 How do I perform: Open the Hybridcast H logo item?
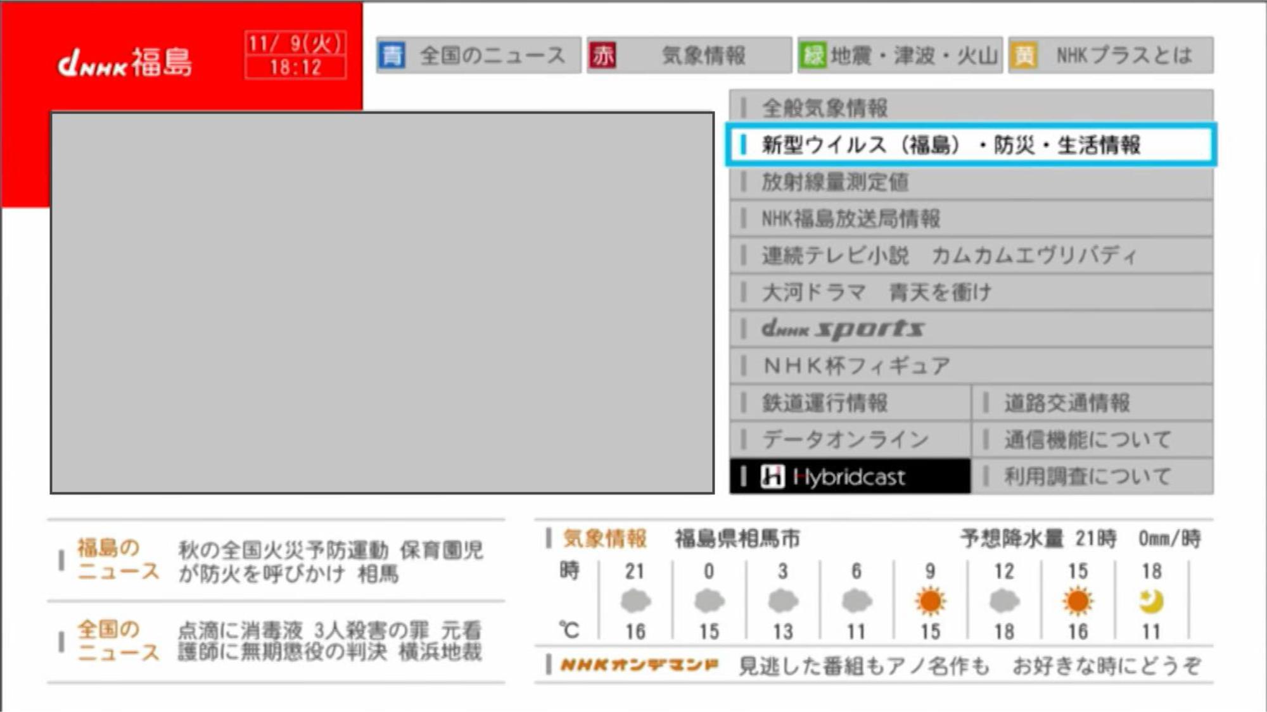point(772,477)
